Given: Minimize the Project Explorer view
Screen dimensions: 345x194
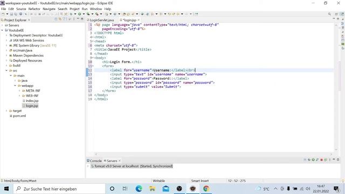Looking at the screenshot, I should coord(78,19).
